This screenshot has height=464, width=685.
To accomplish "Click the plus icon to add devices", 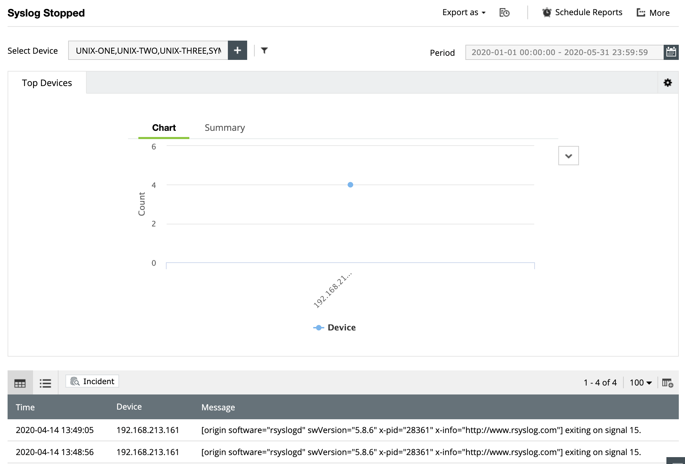I will [237, 50].
